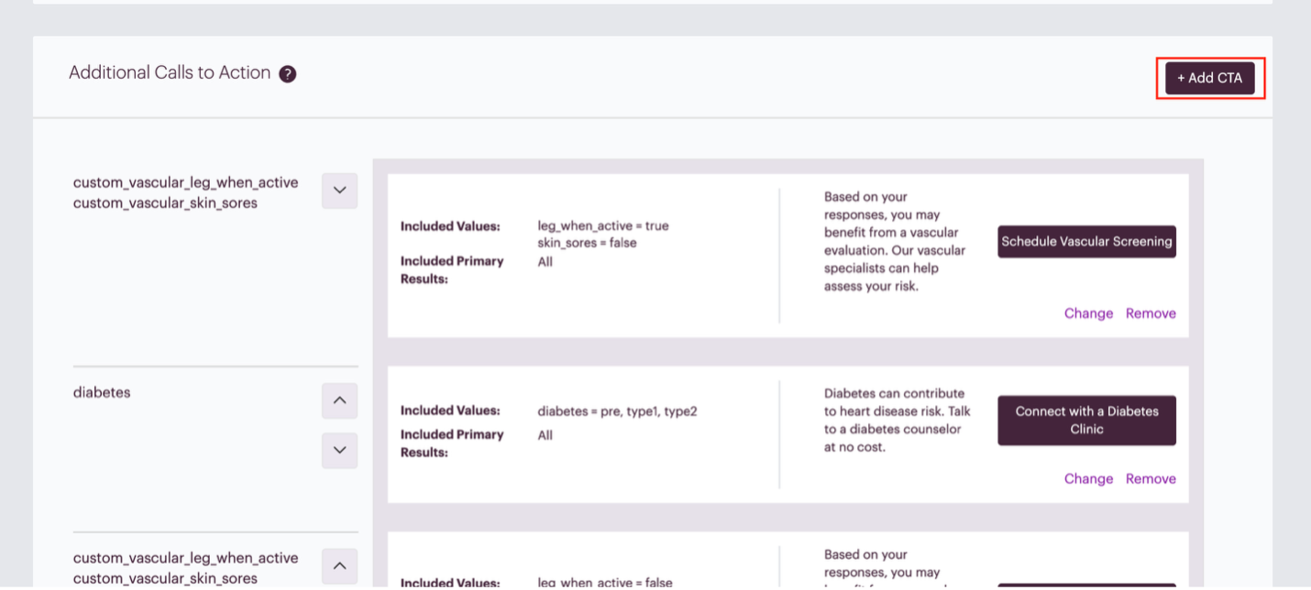The width and height of the screenshot is (1311, 590).
Task: Click the help icon beside Additional Calls to Action
Action: pyautogui.click(x=287, y=74)
